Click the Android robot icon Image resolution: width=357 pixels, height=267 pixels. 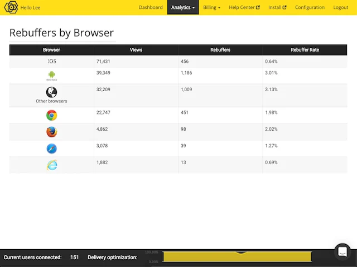point(52,76)
